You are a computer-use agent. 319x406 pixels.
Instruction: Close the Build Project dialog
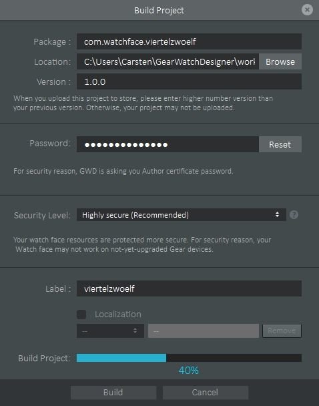click(307, 10)
